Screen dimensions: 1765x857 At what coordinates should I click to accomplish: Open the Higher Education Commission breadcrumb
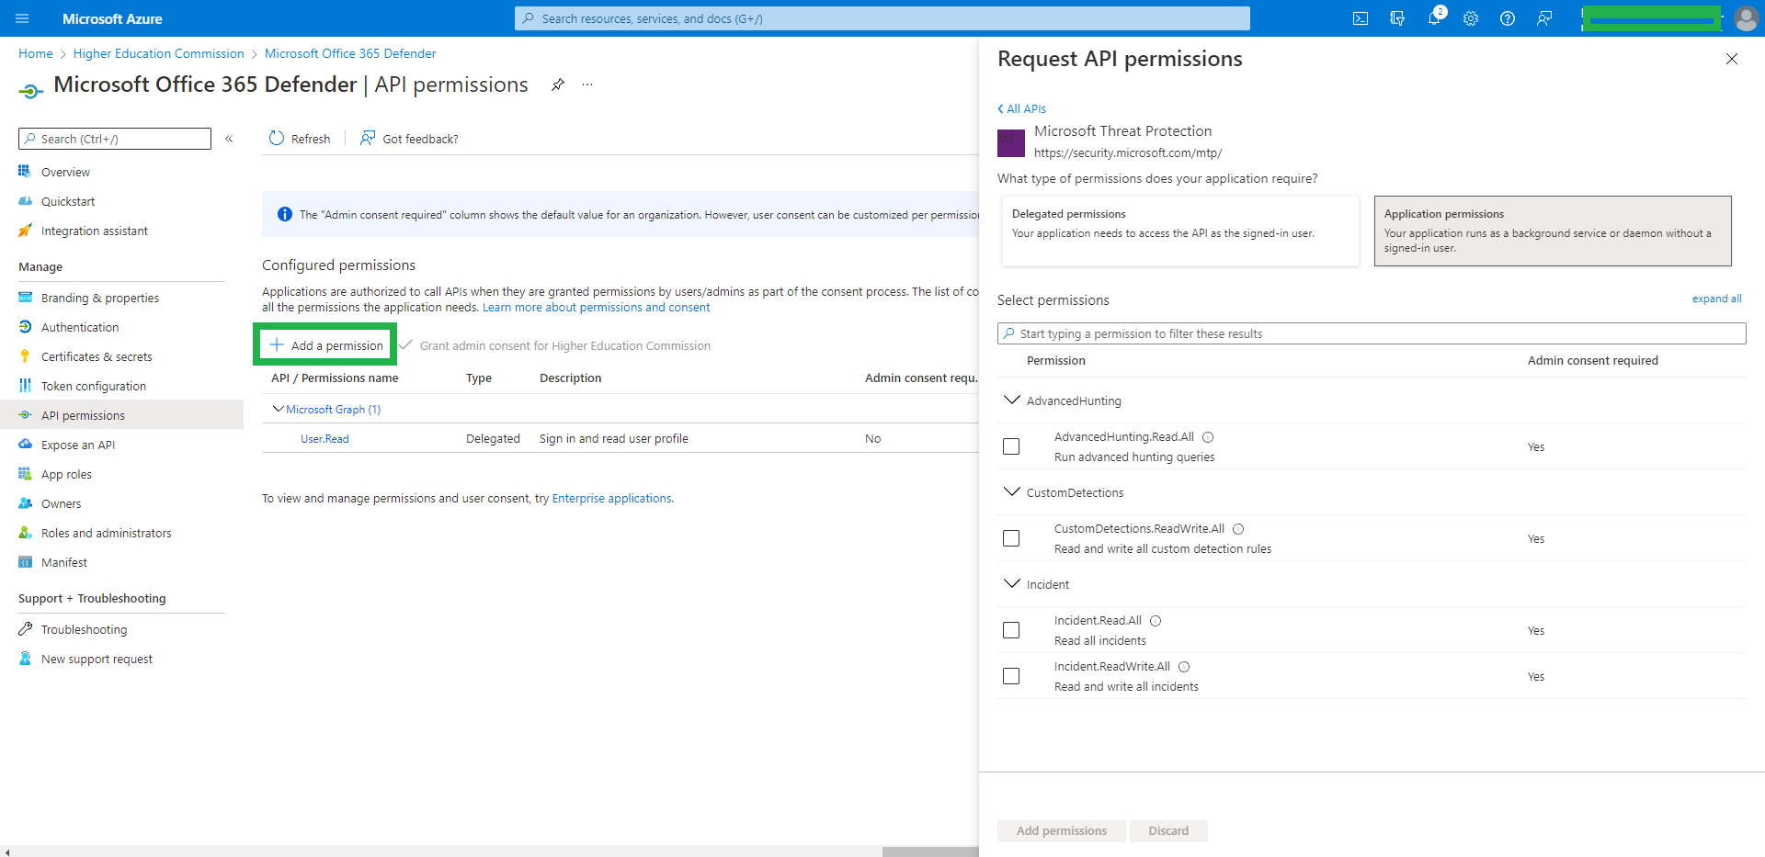[x=159, y=53]
